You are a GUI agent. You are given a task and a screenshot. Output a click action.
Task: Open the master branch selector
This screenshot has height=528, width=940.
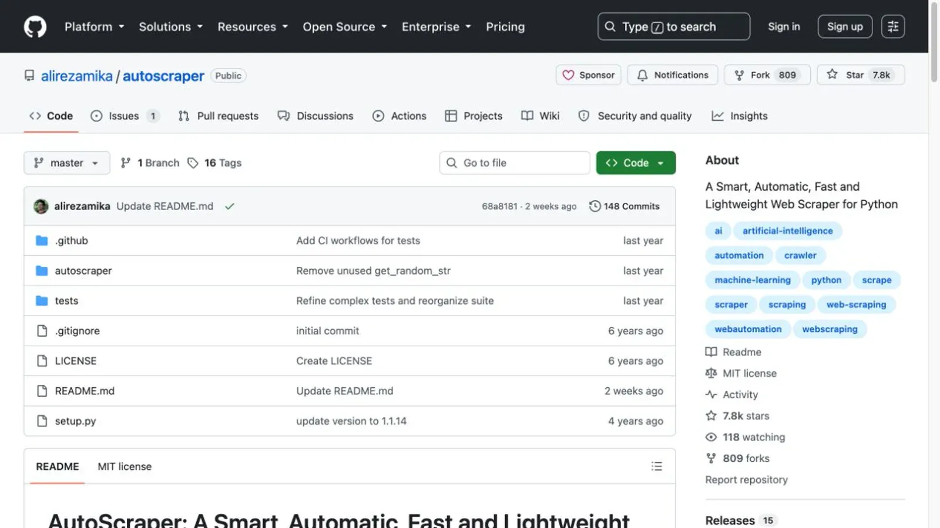67,163
